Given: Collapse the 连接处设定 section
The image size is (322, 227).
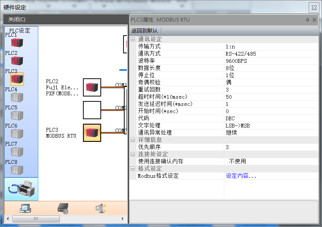Looking at the screenshot, I should 133,154.
